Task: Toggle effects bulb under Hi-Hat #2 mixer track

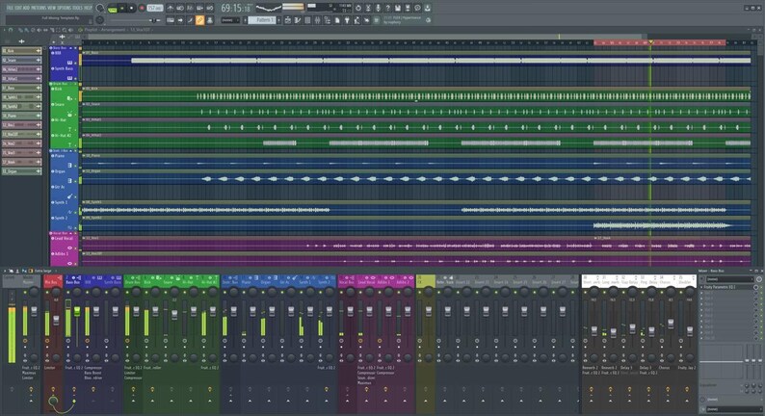Action: click(210, 390)
